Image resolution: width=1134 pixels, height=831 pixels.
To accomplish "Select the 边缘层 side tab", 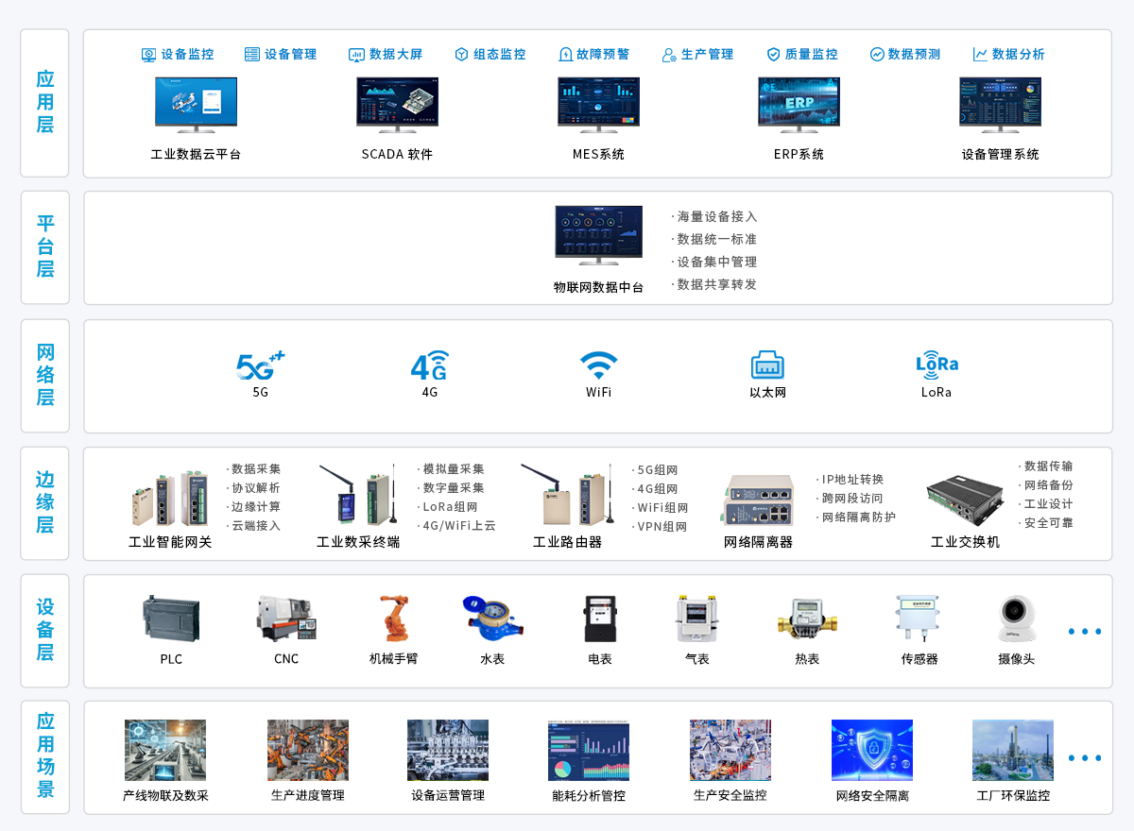I will tap(44, 502).
